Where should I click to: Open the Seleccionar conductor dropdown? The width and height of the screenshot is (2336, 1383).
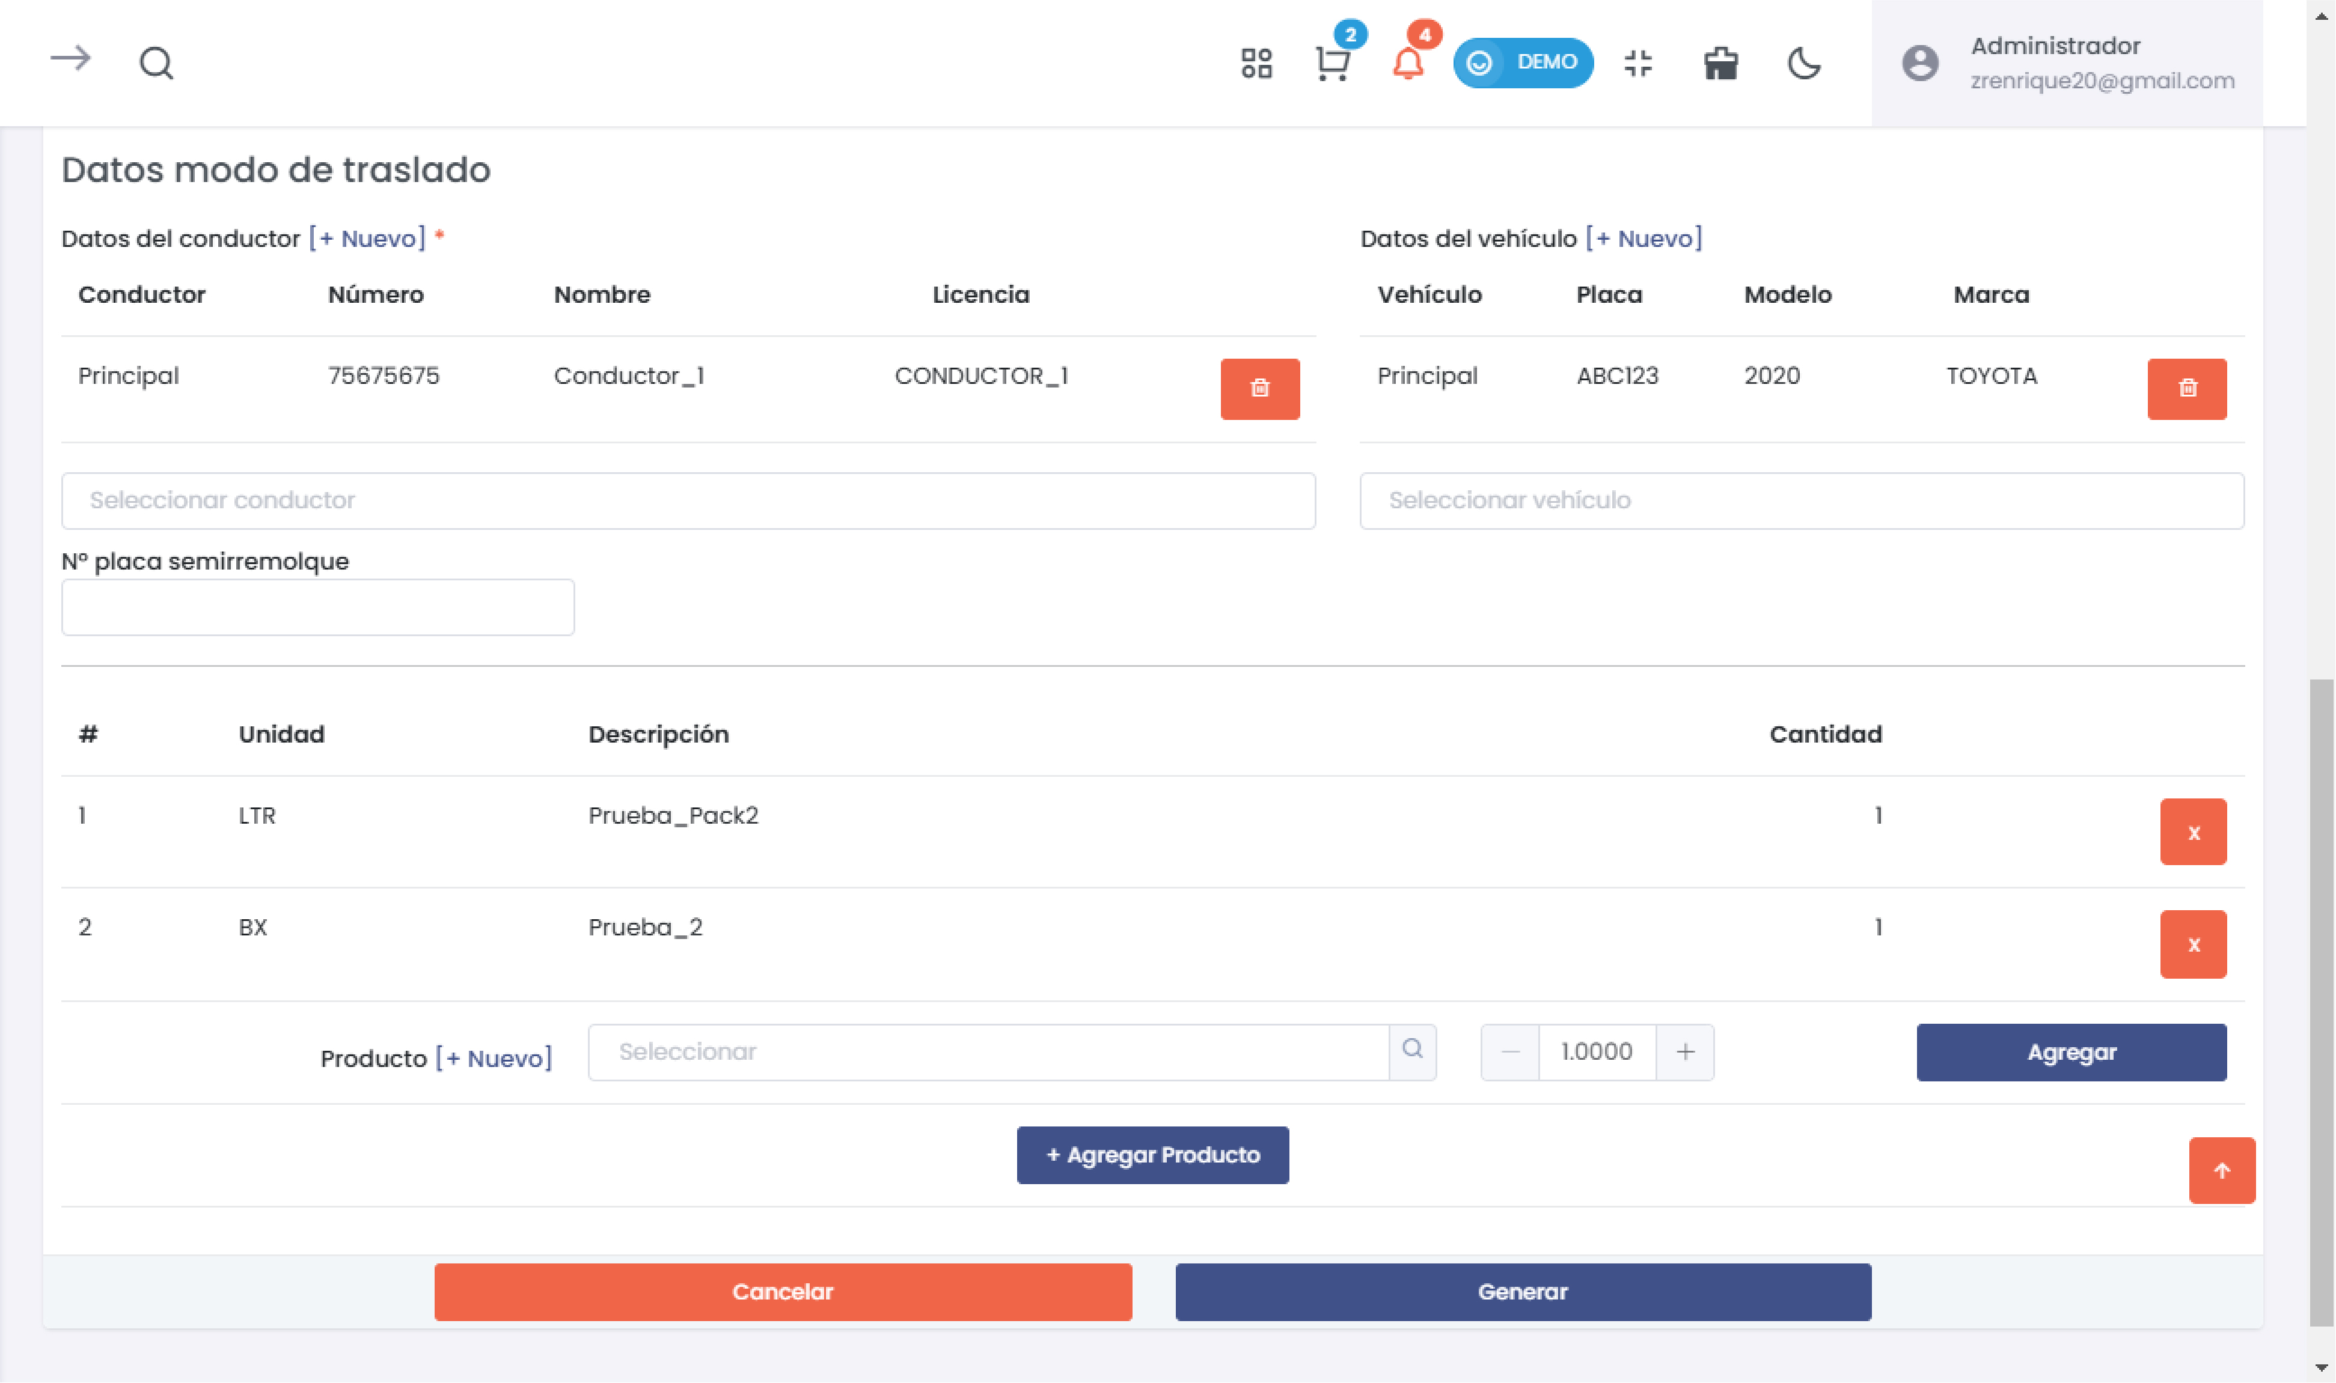point(687,500)
